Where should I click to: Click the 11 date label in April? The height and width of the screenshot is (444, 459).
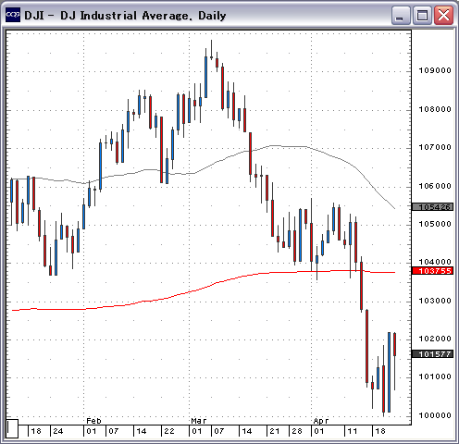[353, 431]
